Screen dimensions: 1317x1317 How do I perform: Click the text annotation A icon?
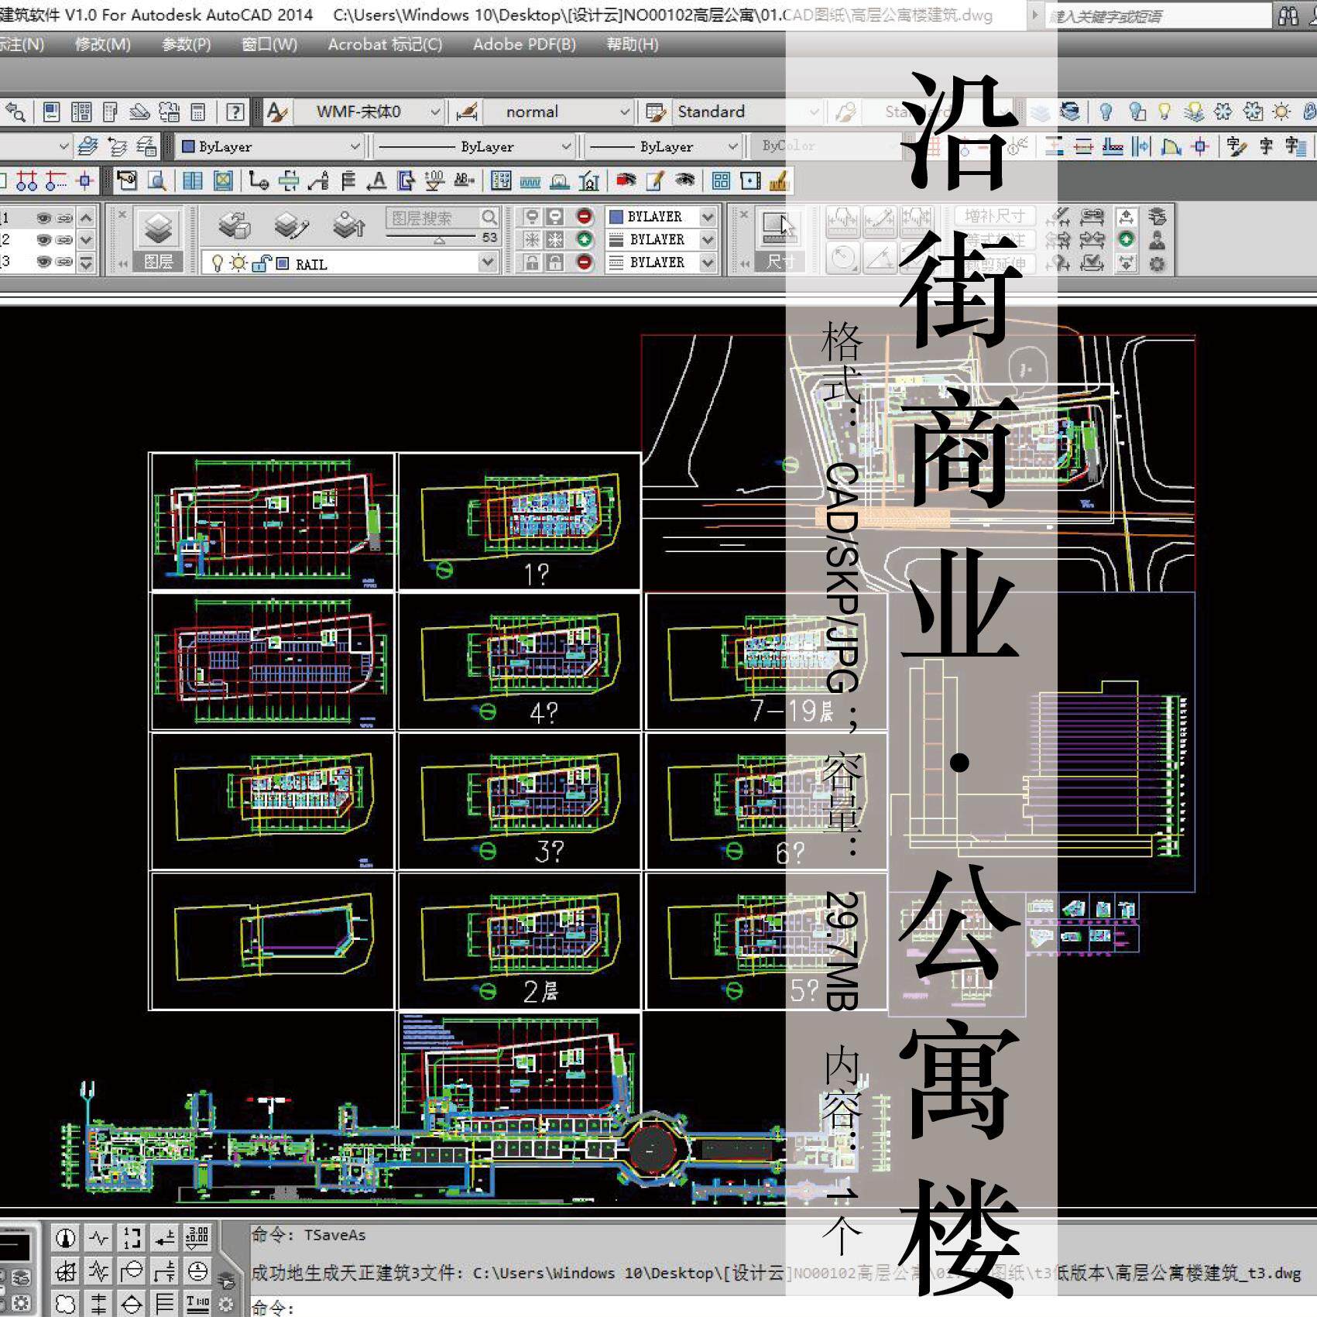(377, 181)
